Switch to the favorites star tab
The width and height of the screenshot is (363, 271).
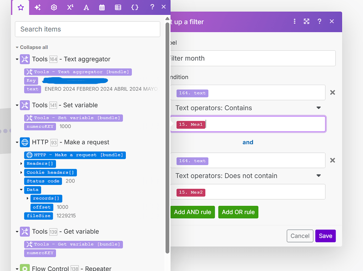20,7
